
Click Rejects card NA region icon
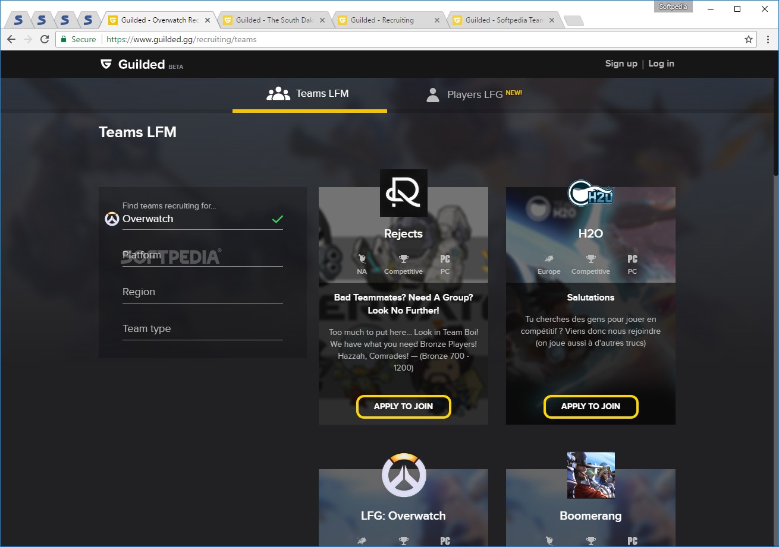click(362, 259)
